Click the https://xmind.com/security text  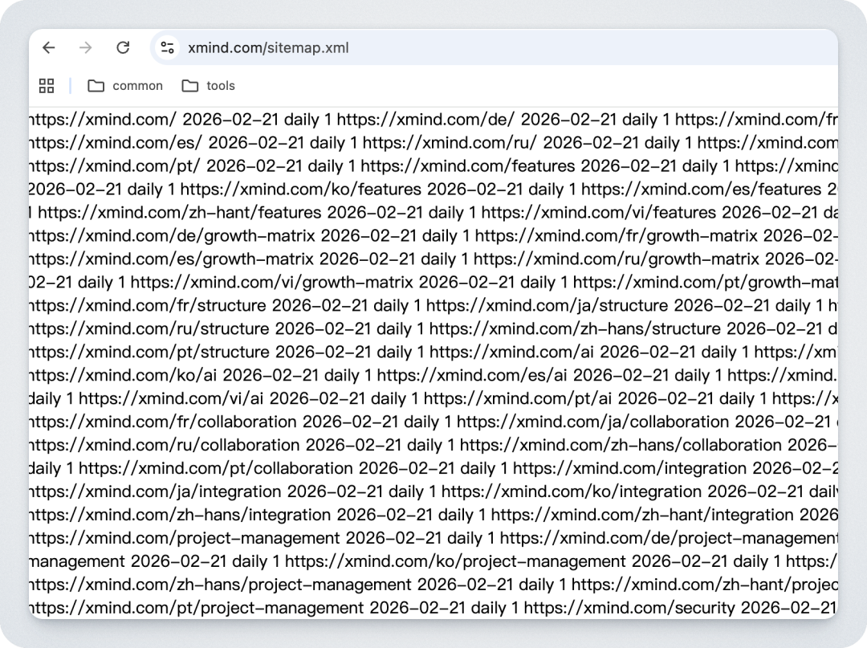click(630, 607)
